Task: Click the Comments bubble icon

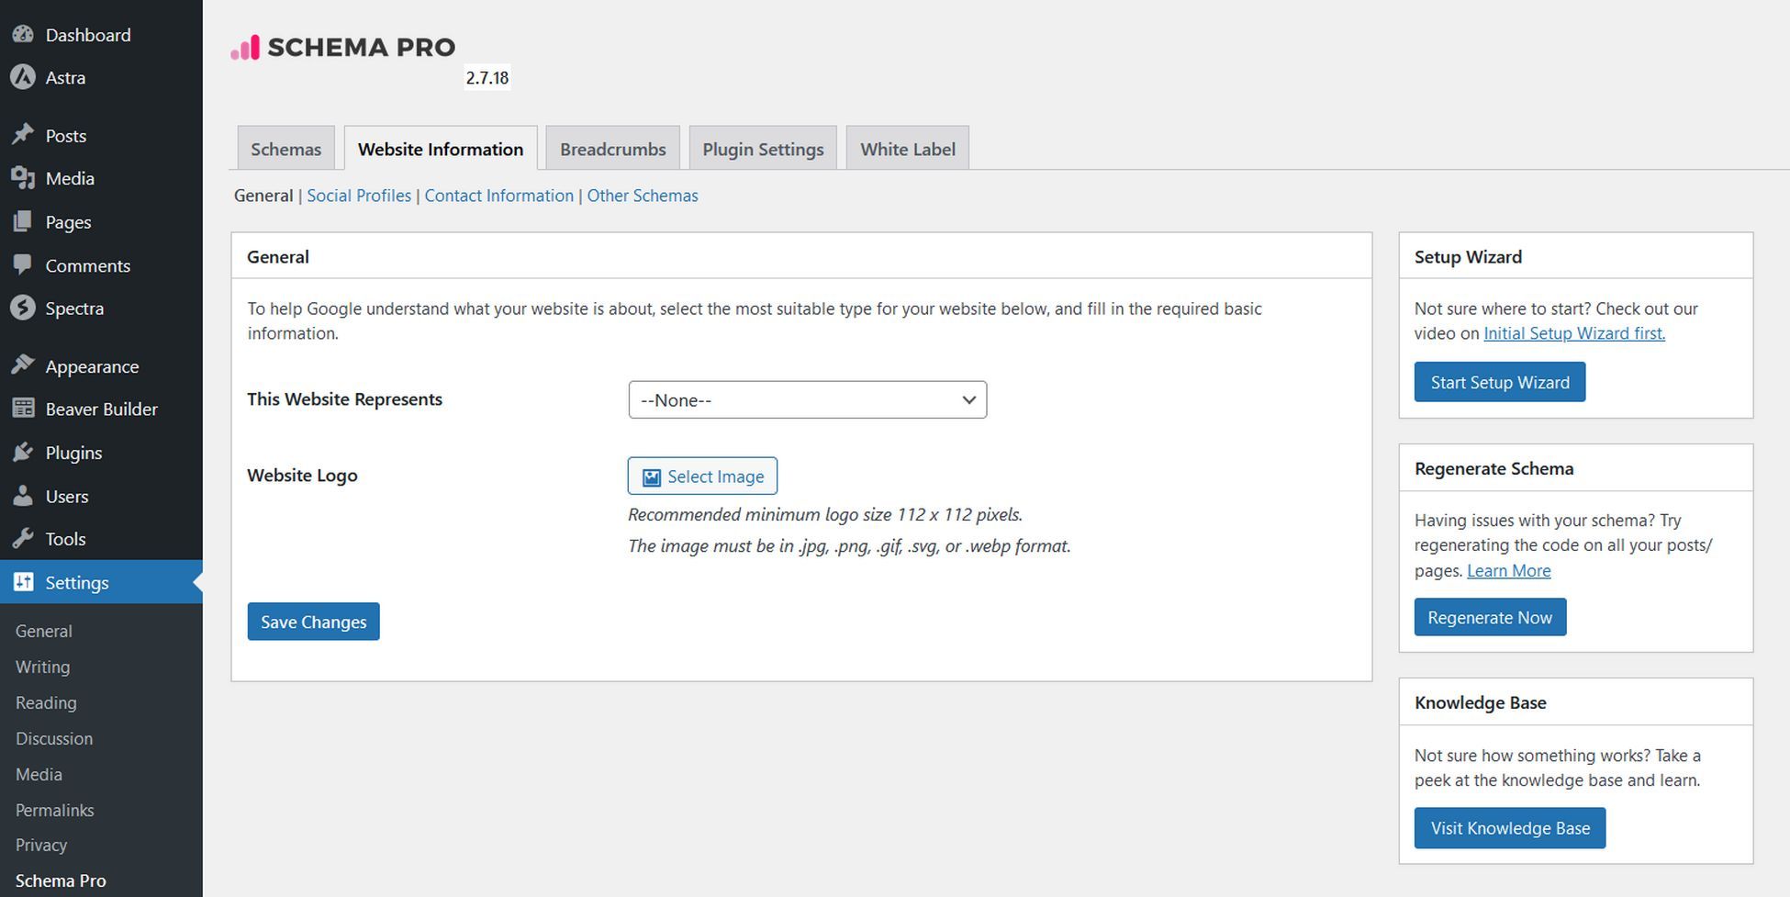Action: [23, 265]
